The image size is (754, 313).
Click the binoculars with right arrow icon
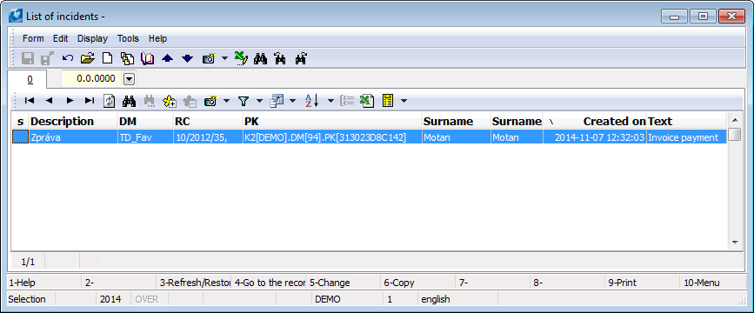(x=301, y=59)
